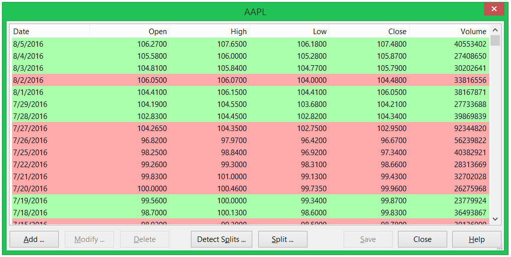
Task: Select the 7/25/2016 date cell
Action: coord(30,153)
